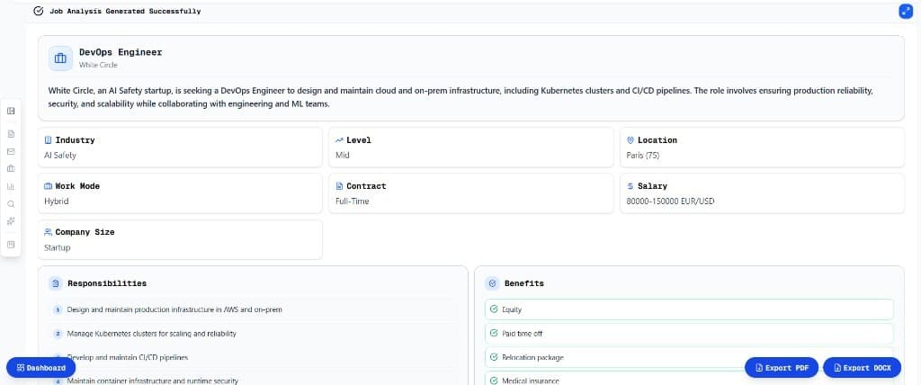The width and height of the screenshot is (921, 385).
Task: Click the success checkmark icon in header
Action: (39, 11)
